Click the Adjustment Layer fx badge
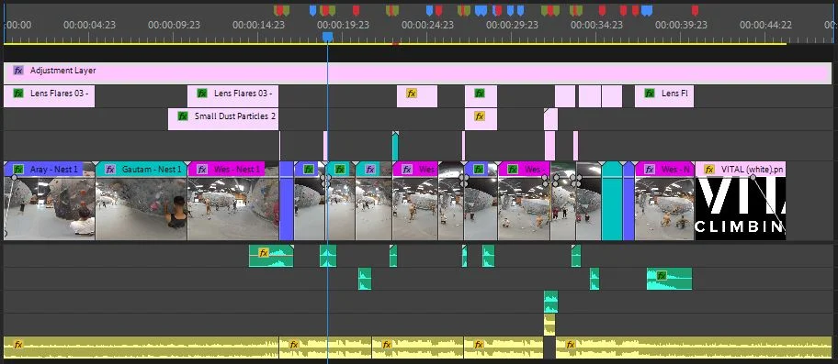 18,71
